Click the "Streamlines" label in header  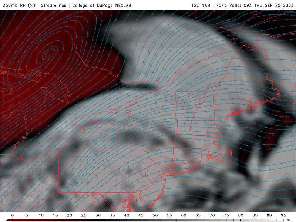click(x=54, y=5)
